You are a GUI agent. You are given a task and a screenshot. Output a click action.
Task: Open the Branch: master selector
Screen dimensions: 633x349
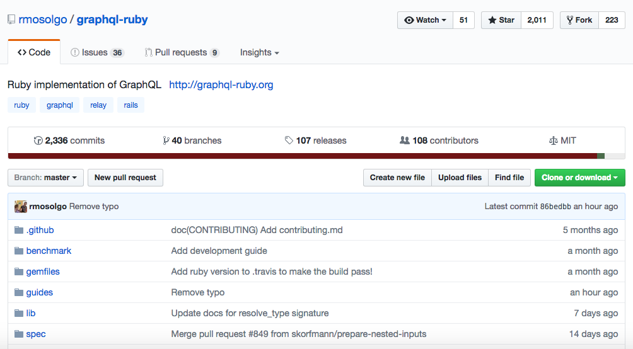45,178
